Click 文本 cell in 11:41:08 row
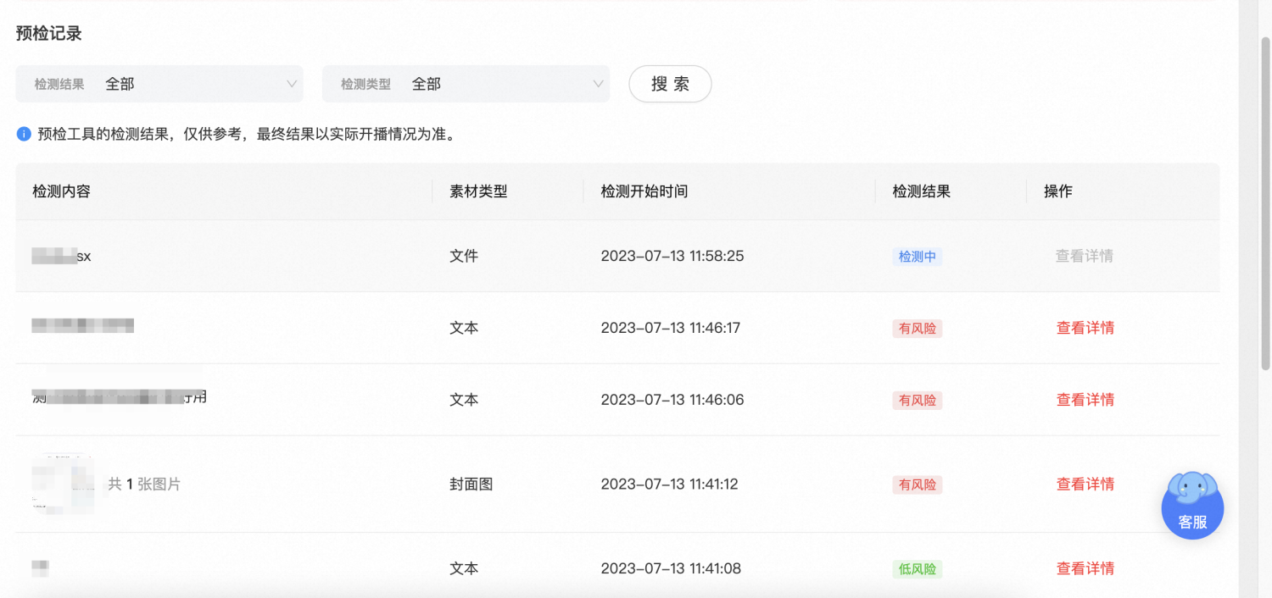Viewport: 1272px width, 598px height. click(464, 568)
